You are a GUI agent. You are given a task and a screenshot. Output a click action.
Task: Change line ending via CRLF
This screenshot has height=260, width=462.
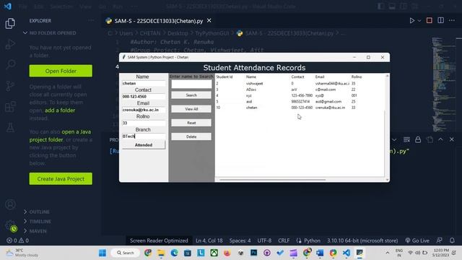point(284,240)
